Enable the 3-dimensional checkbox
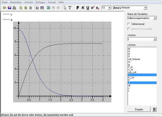The height and width of the screenshot is (117, 162). [x=129, y=24]
